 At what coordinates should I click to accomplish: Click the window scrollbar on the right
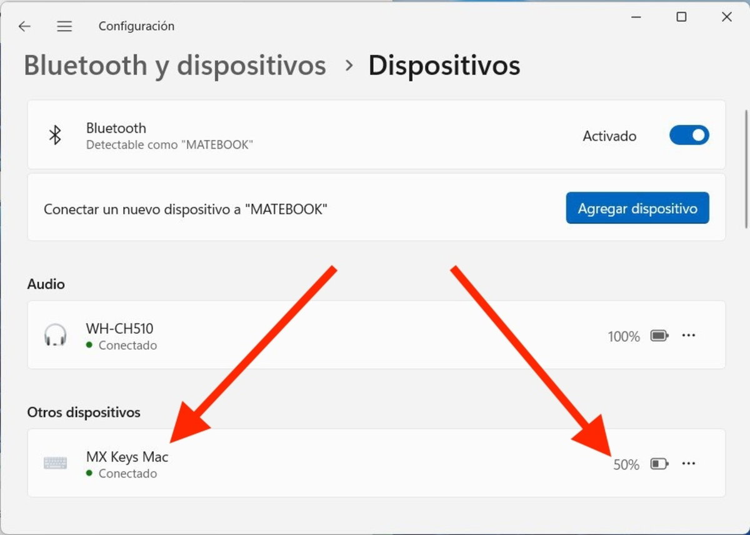click(x=745, y=156)
